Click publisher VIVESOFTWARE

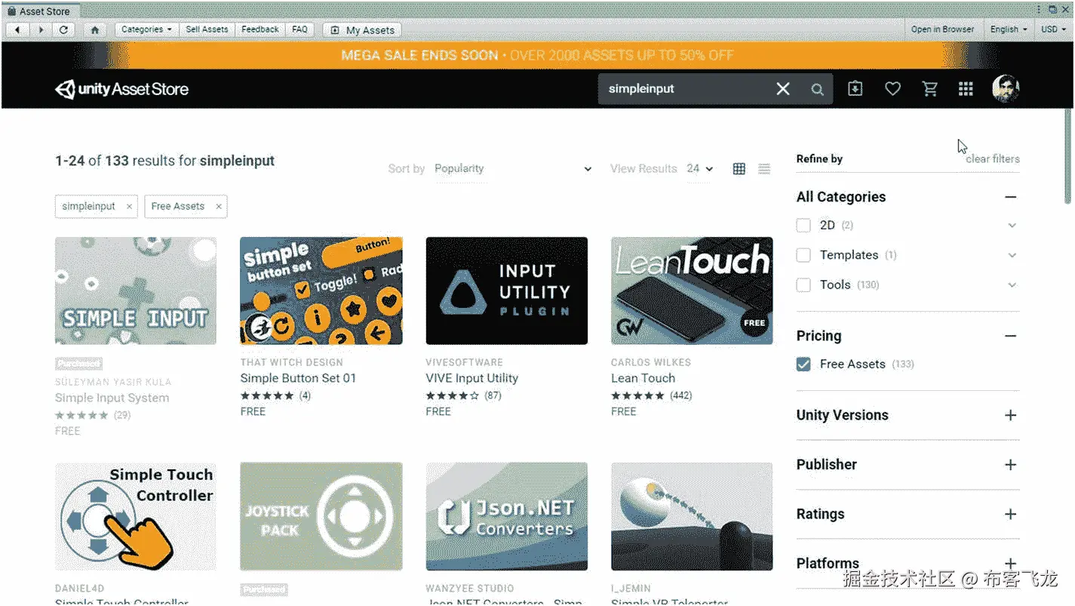click(464, 362)
